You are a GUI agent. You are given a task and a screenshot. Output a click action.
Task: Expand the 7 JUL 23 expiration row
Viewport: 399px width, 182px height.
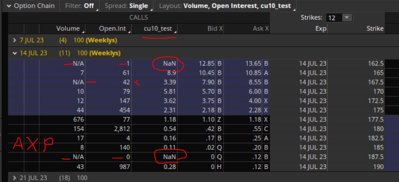(x=15, y=40)
